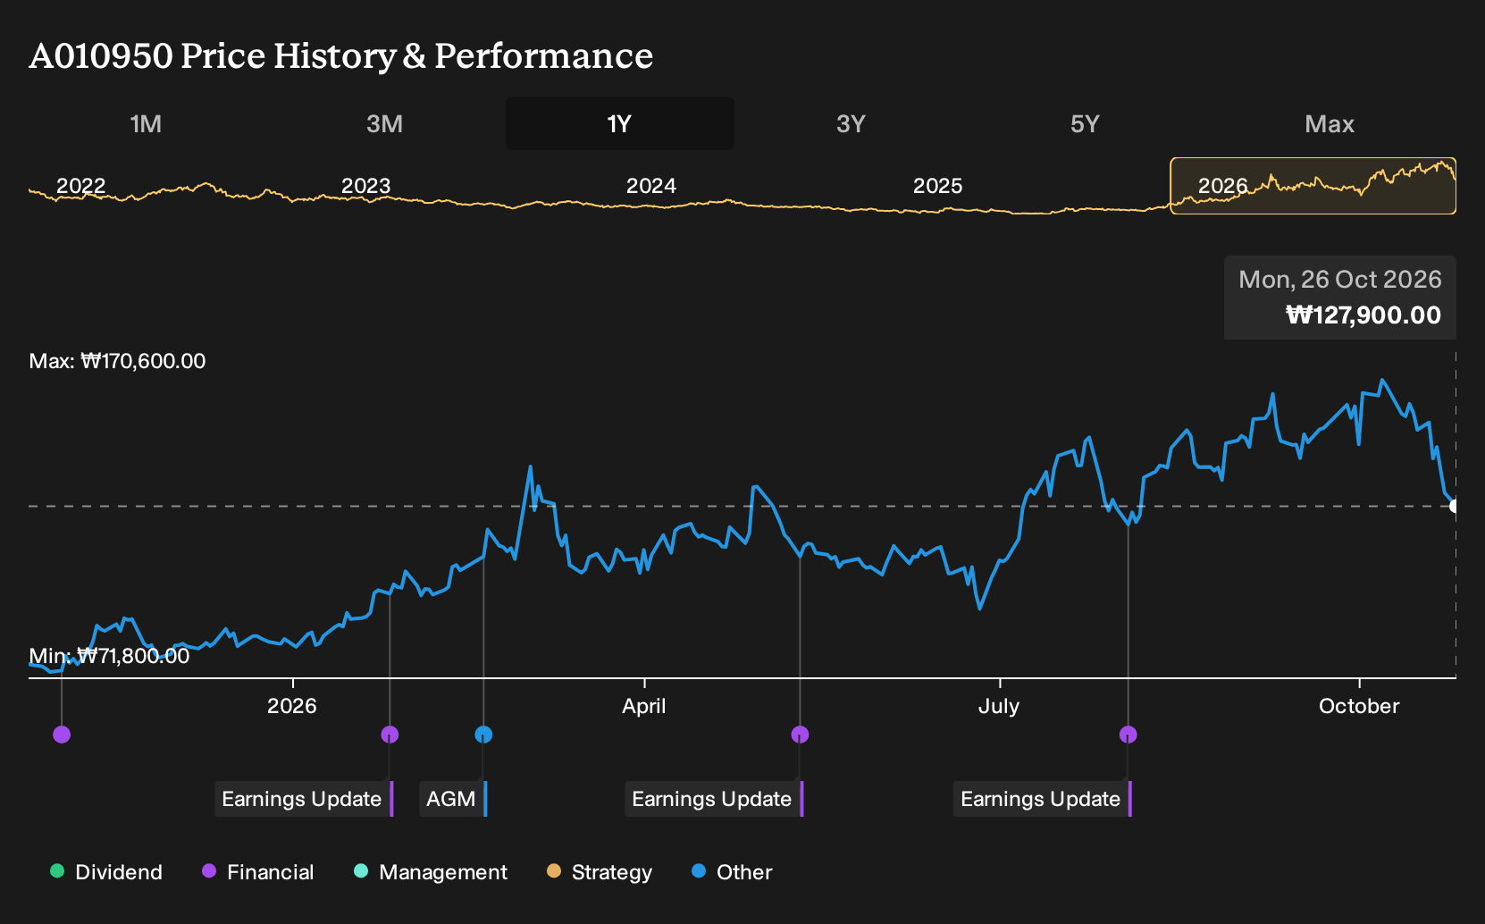Click the purple event marker near May
The image size is (1485, 924).
800,735
